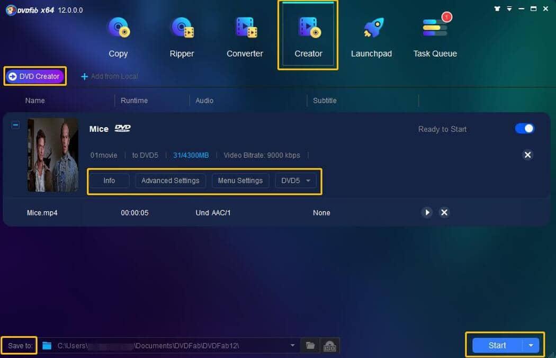
Task: Click the to DVD5 label
Action: tap(145, 155)
